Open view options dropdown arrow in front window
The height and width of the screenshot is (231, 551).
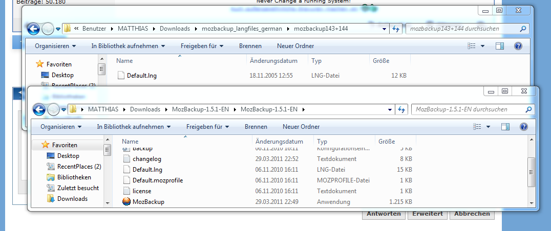[x=488, y=127]
